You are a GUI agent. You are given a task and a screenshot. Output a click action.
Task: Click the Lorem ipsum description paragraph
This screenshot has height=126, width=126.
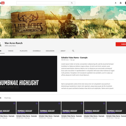click(x=88, y=70)
